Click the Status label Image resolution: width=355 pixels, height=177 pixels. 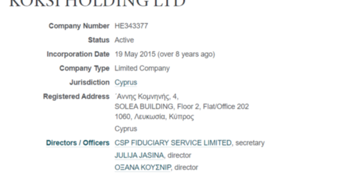(99, 40)
